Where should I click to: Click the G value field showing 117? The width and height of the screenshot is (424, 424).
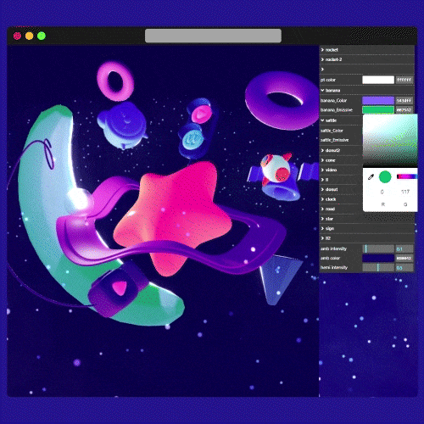pos(405,192)
